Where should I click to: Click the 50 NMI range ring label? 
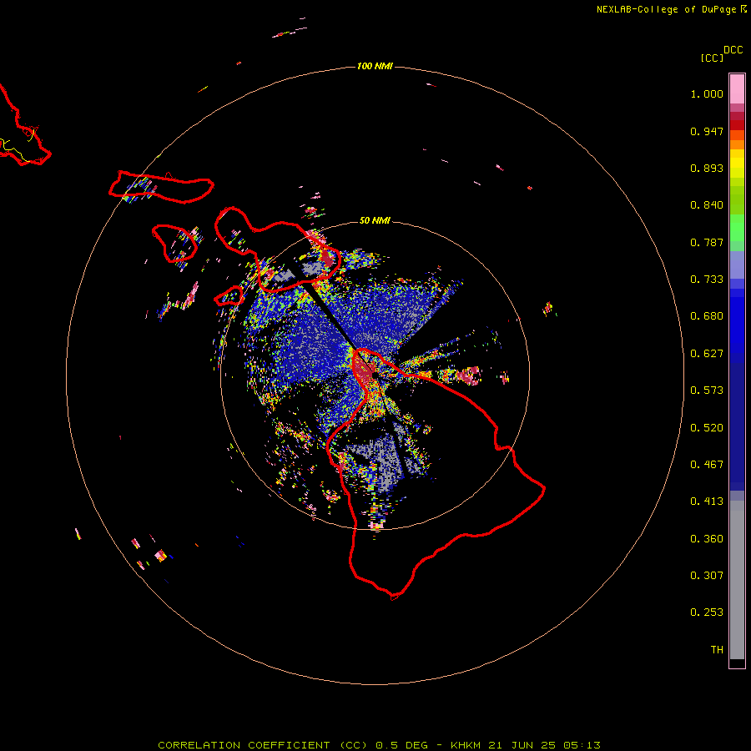[375, 220]
